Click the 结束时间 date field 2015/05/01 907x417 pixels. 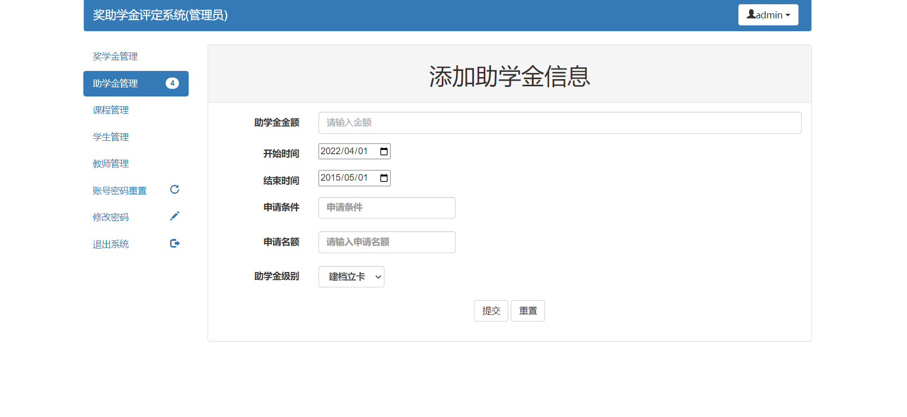point(354,178)
